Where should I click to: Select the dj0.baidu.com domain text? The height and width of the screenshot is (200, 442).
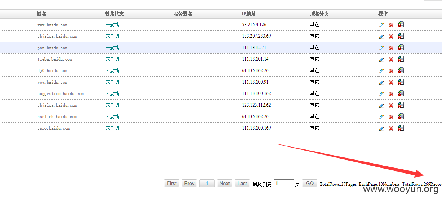pyautogui.click(x=53, y=71)
